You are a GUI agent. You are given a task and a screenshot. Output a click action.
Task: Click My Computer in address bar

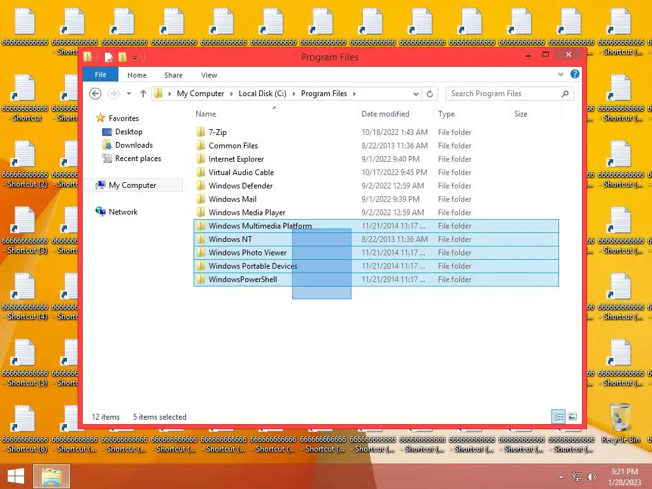click(201, 94)
